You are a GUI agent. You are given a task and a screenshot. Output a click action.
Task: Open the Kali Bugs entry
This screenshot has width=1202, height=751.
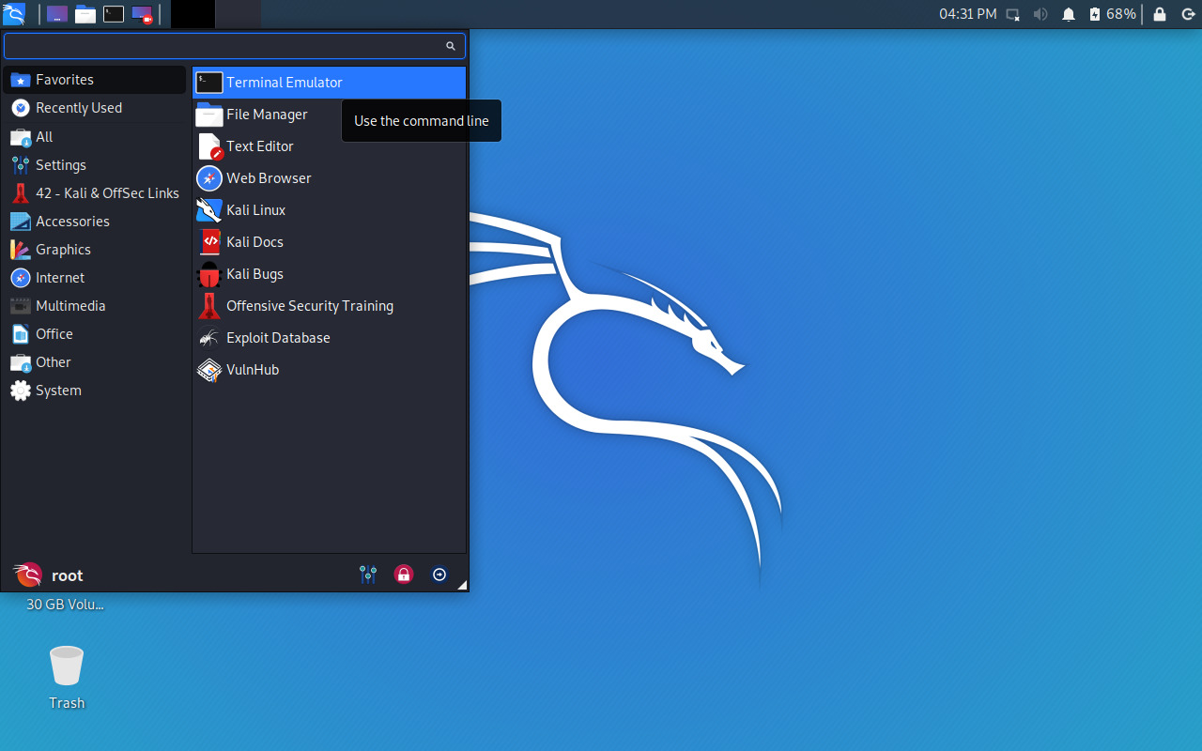pos(254,273)
